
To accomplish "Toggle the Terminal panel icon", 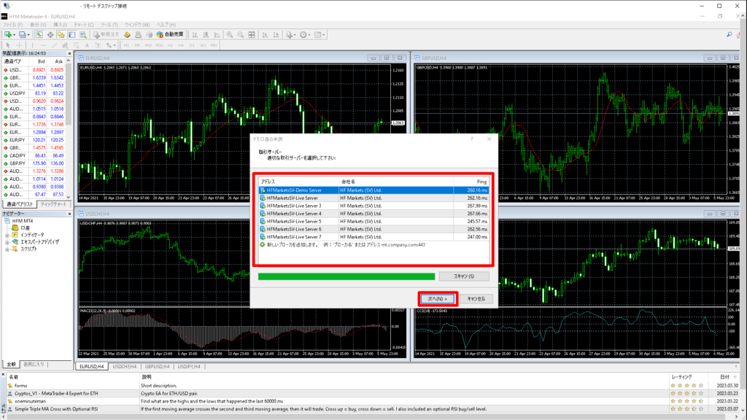I will point(72,35).
